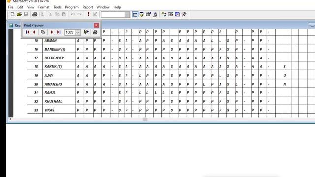This screenshot has width=315, height=177.
Task: Click the Copy icon
Action: [57, 14]
